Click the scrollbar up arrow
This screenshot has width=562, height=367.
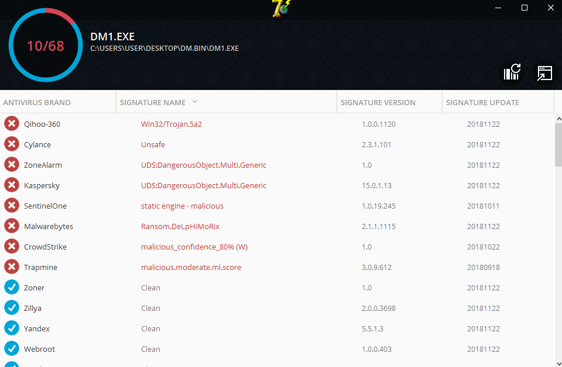click(x=558, y=119)
